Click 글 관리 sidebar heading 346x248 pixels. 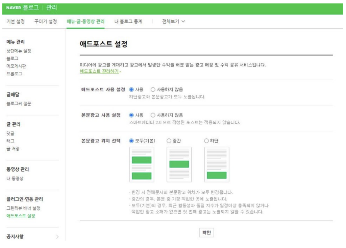13,124
